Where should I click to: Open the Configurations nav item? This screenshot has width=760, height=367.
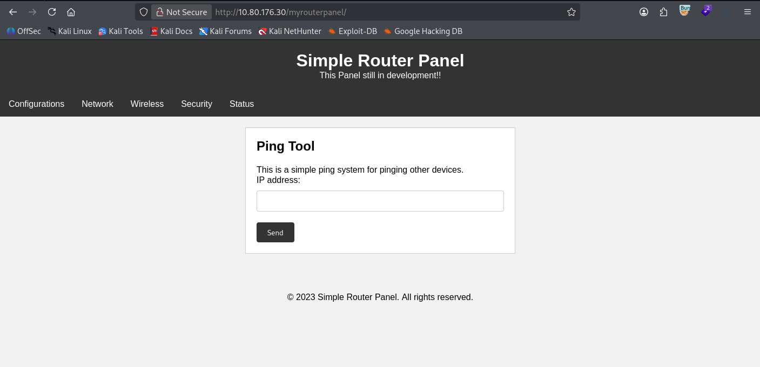click(x=36, y=104)
